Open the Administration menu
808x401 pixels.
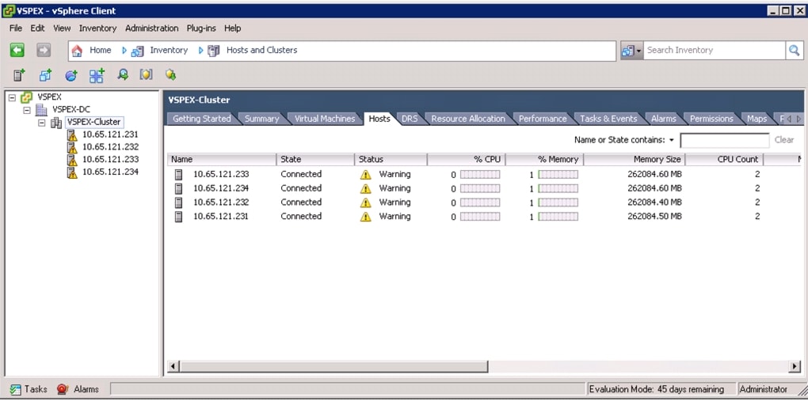[x=151, y=28]
